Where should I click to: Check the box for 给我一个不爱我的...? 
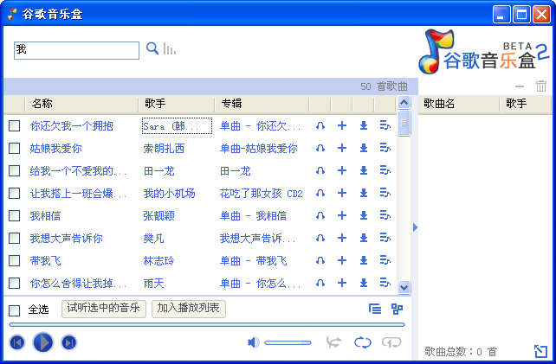tap(14, 170)
